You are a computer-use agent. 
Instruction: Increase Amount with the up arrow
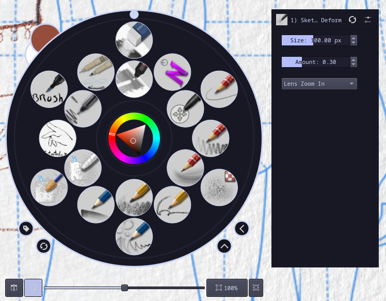tap(353, 59)
